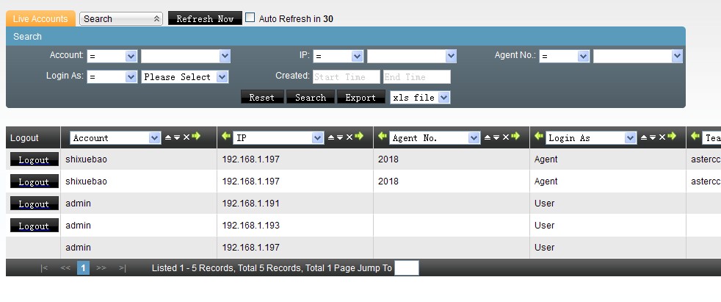Open the Agent No. value dropdown in Search
Viewport: 721px width, 302px height.
click(x=637, y=56)
